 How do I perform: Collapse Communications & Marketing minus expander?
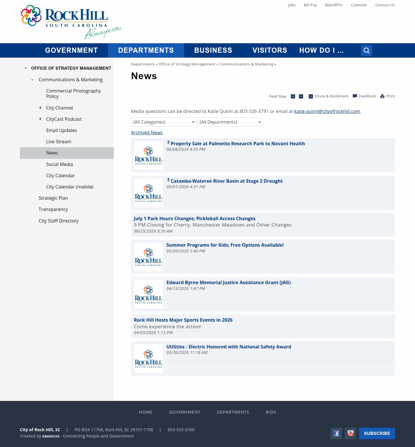32,80
